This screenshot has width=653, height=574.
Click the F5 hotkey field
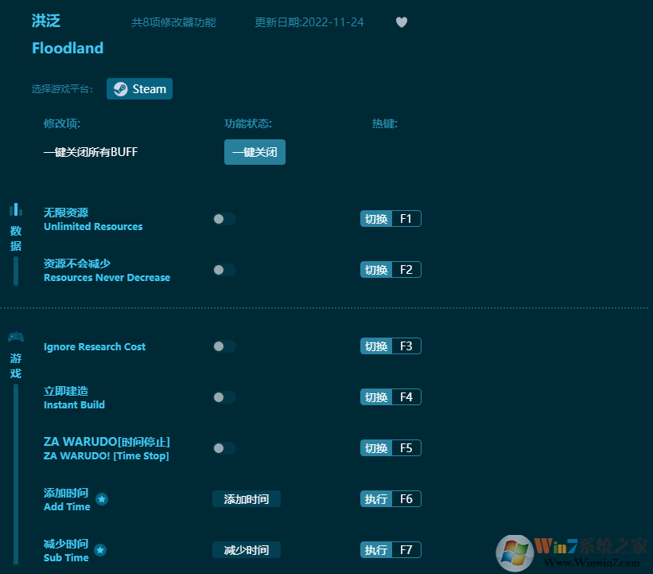tap(406, 448)
